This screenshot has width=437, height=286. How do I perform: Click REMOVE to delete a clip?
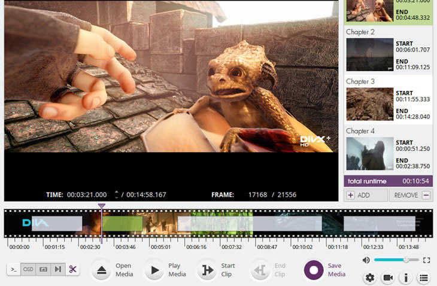(x=411, y=195)
